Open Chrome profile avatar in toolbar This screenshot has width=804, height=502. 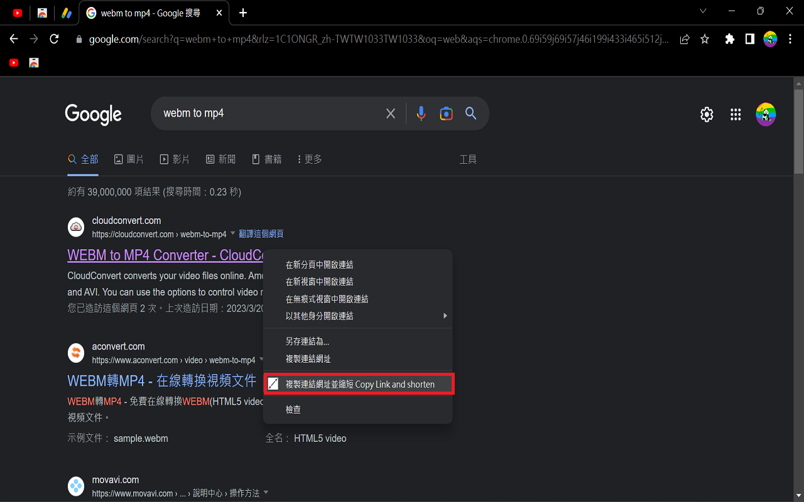(x=770, y=39)
